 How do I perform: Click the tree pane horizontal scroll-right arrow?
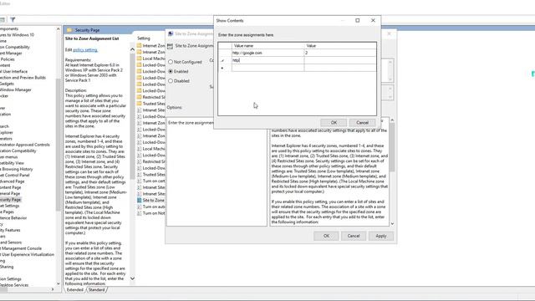(x=53, y=289)
